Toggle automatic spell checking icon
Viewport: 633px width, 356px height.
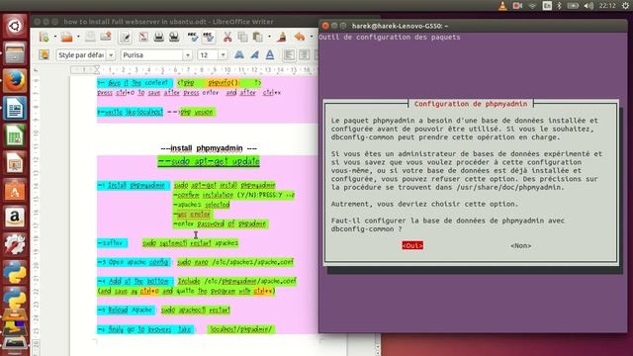[209, 38]
